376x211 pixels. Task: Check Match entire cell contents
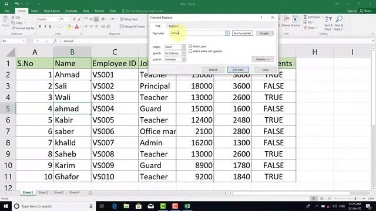[x=190, y=51]
